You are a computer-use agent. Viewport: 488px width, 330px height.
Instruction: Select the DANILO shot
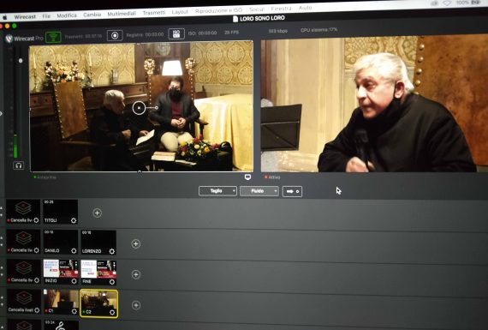61,242
